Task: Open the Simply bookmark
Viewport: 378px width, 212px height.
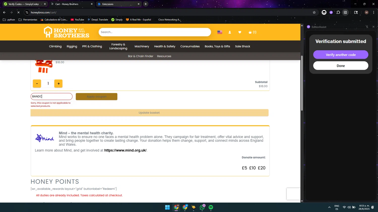Action: point(117,20)
